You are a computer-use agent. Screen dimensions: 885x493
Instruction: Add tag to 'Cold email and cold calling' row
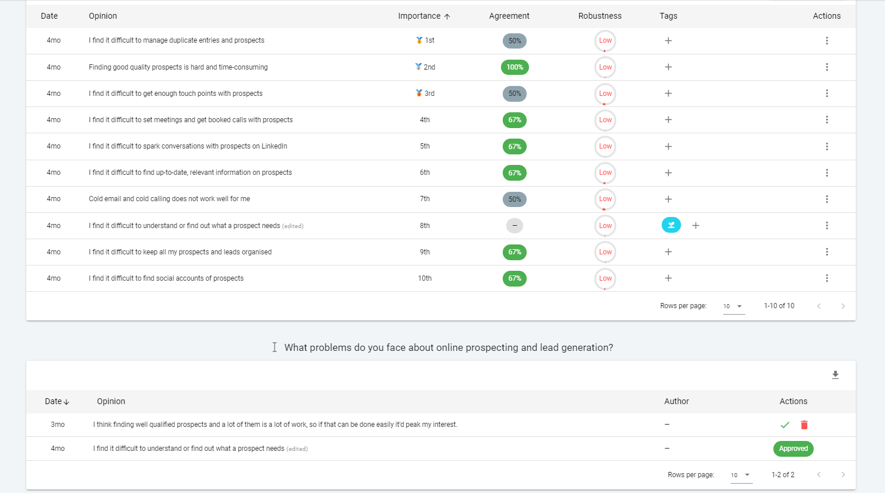[x=668, y=199]
